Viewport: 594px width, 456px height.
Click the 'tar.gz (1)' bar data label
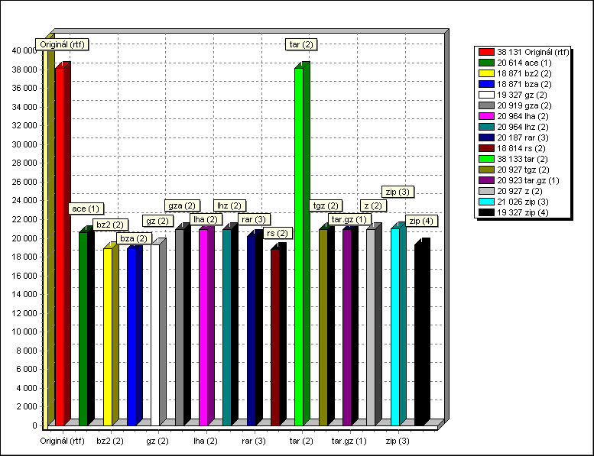349,219
